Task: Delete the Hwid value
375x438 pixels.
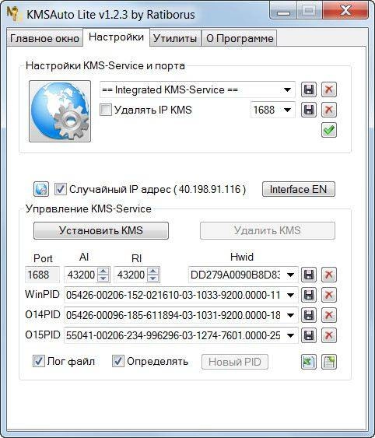Action: tap(328, 275)
